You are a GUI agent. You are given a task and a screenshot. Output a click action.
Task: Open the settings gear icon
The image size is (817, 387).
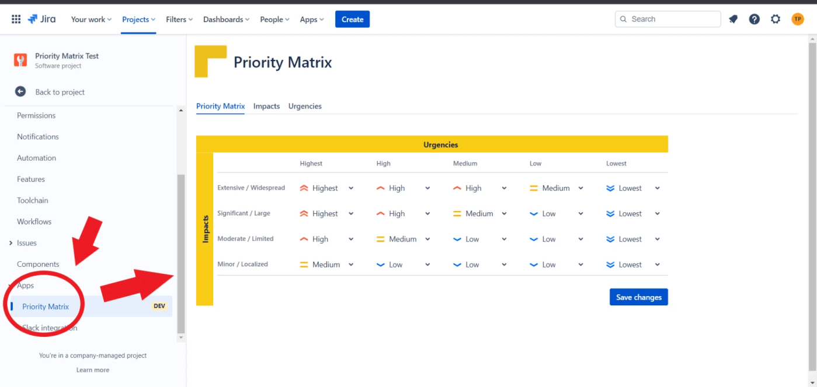pyautogui.click(x=776, y=19)
